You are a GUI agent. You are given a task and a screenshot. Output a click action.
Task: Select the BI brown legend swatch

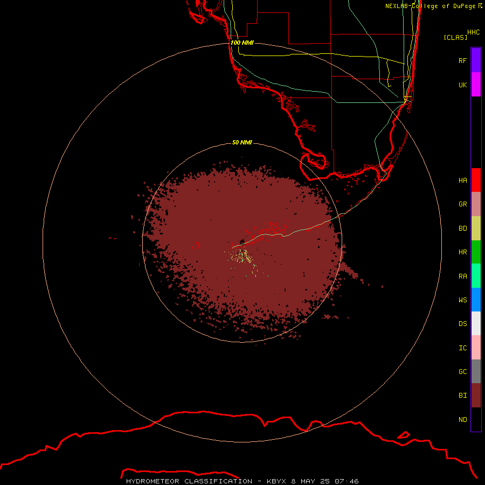476,396
